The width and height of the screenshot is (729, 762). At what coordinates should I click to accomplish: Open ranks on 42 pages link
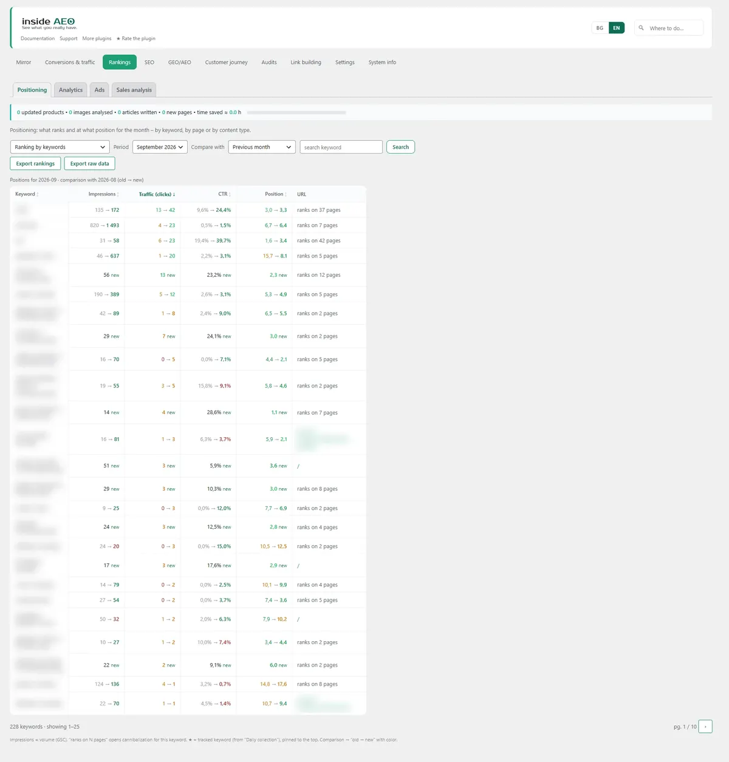319,240
